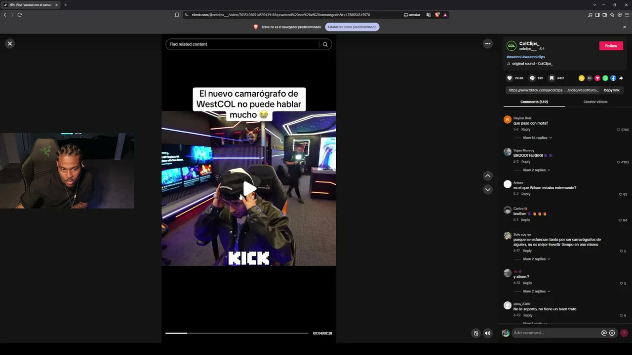Screen dimensions: 632x355
Task: Like Carlos's 'brother' comment
Action: pos(621,220)
